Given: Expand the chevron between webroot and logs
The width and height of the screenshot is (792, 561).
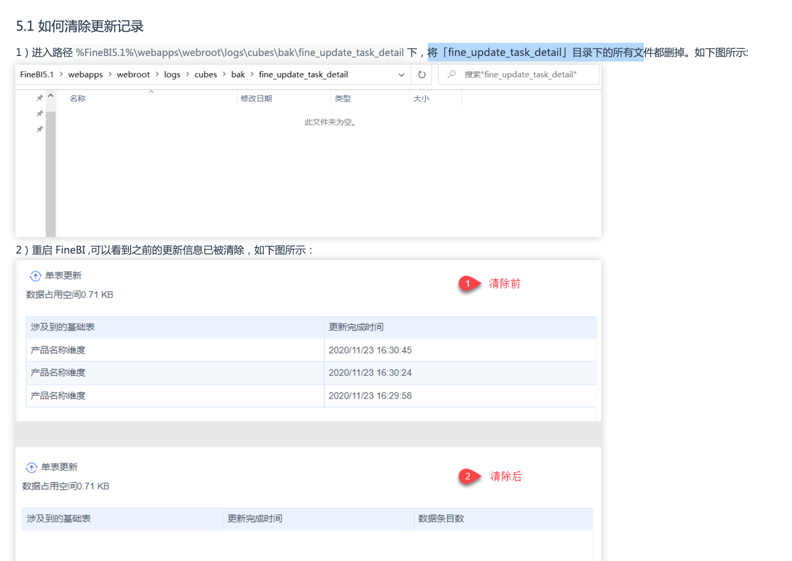Looking at the screenshot, I should click(157, 74).
